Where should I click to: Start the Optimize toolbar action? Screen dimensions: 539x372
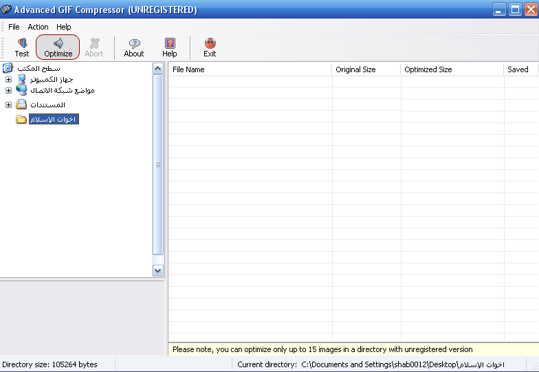(x=58, y=47)
